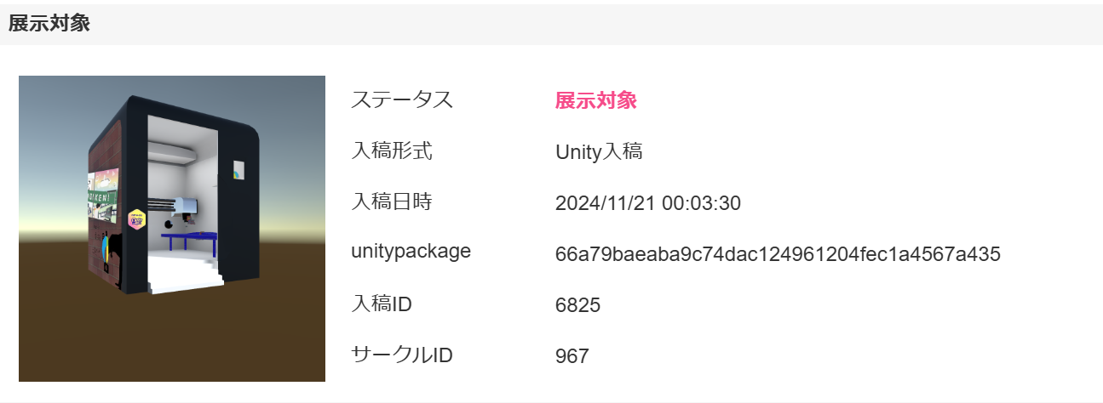Screen dimensions: 1103x403
Task: Click the 展示対象 section header
Action: (49, 24)
